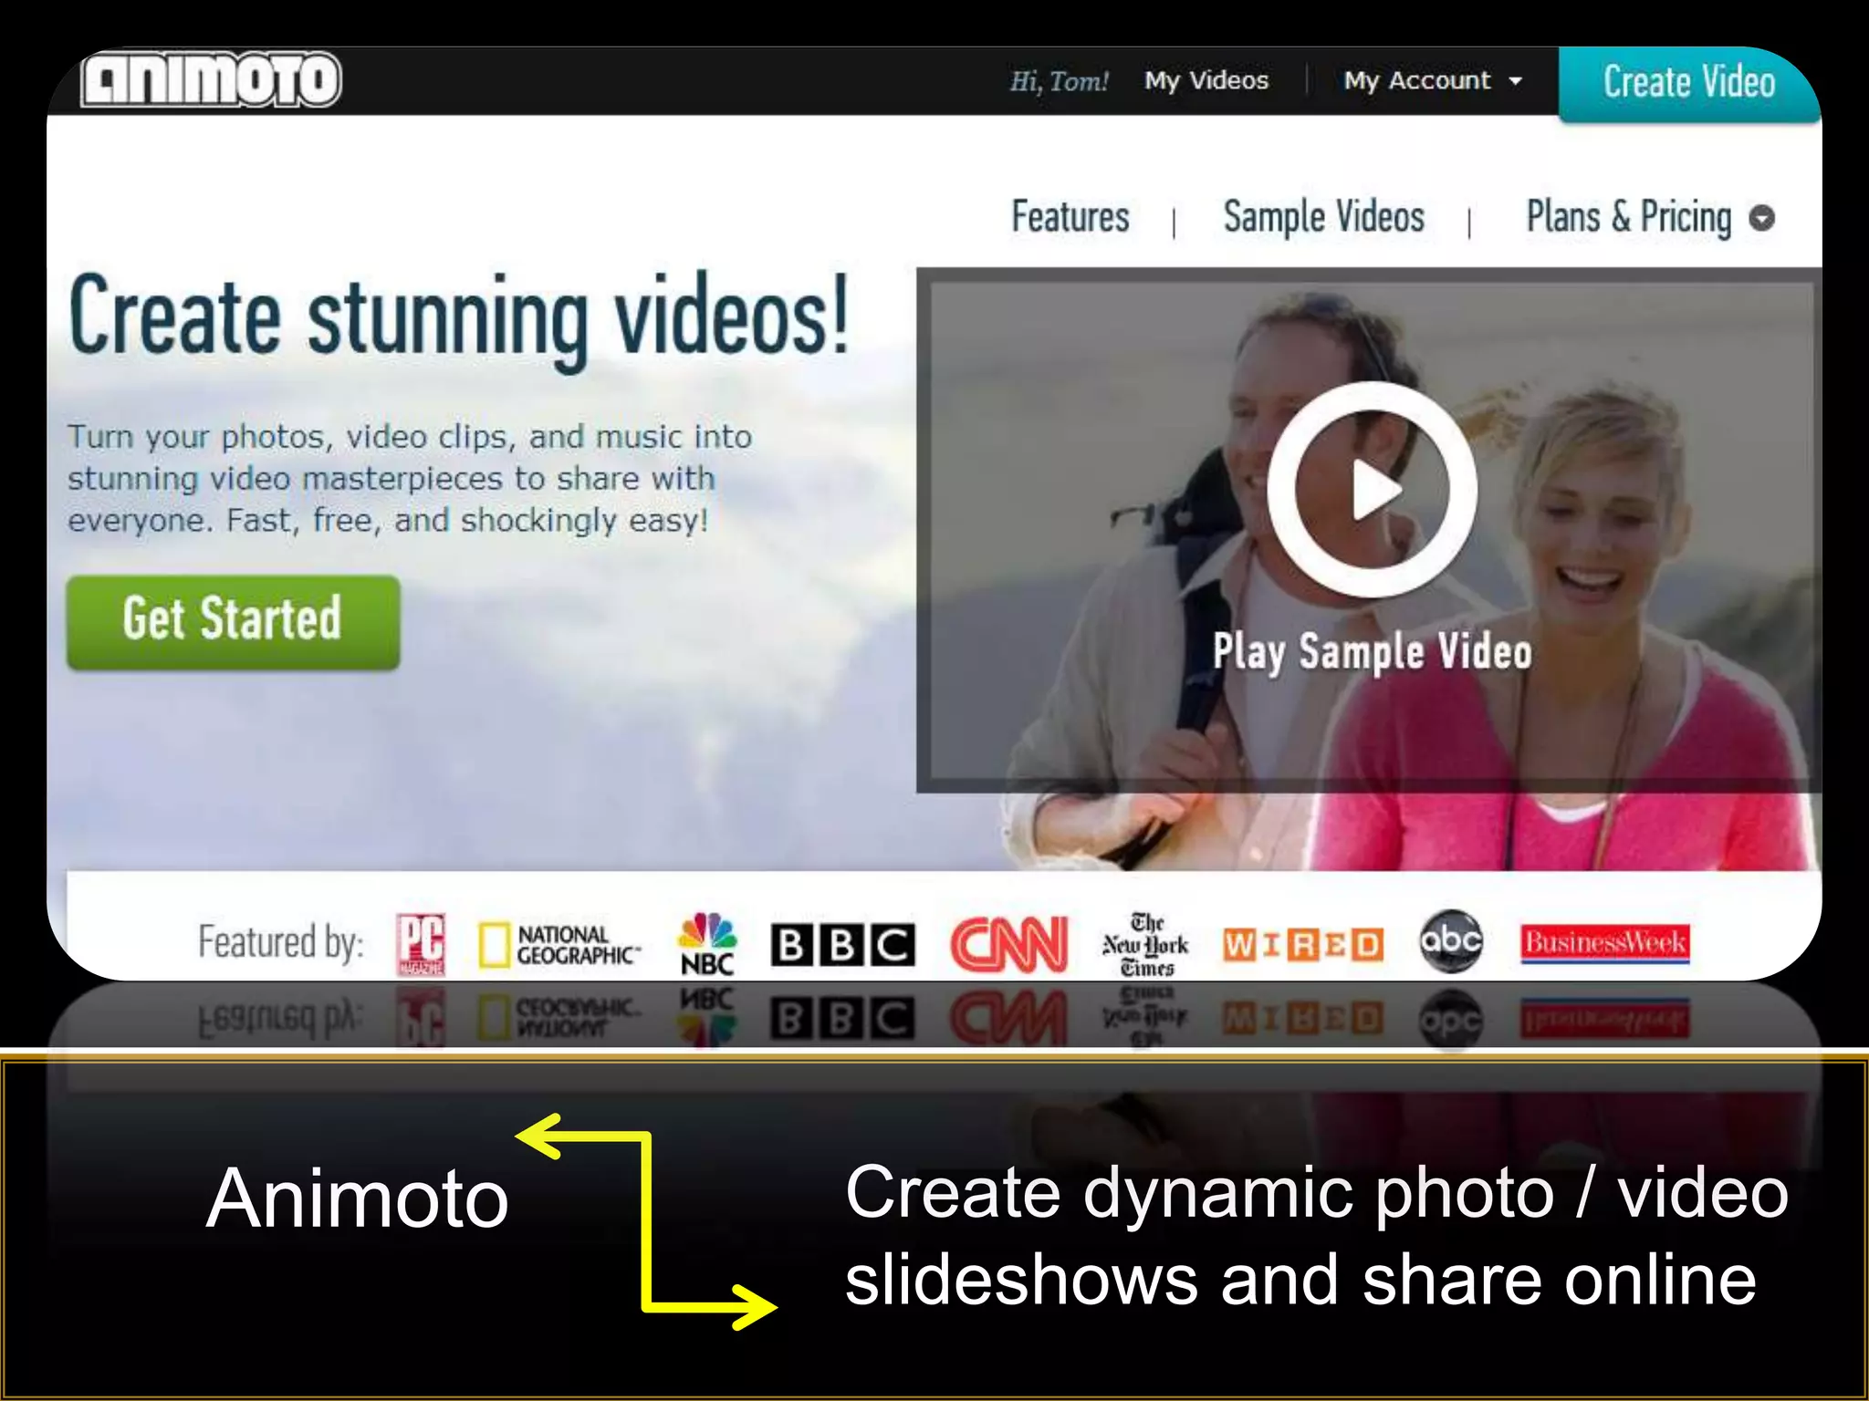Screen dimensions: 1869x1401
Task: Click the 'Turn your photos, video clips' description
Action: point(410,478)
